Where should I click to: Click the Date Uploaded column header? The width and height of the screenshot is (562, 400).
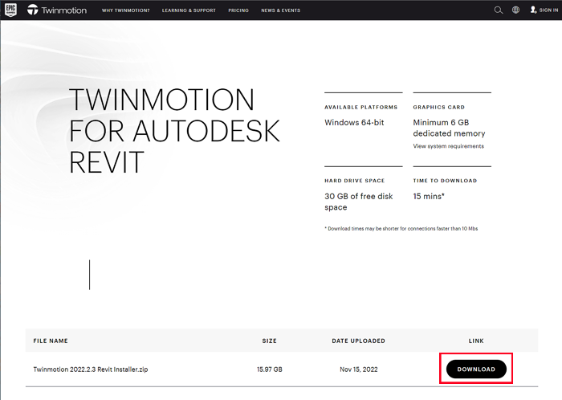(358, 341)
